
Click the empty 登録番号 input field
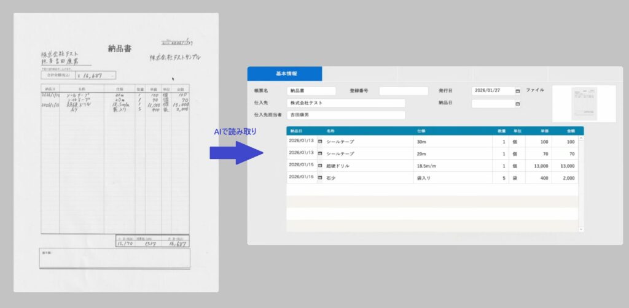[x=403, y=91]
